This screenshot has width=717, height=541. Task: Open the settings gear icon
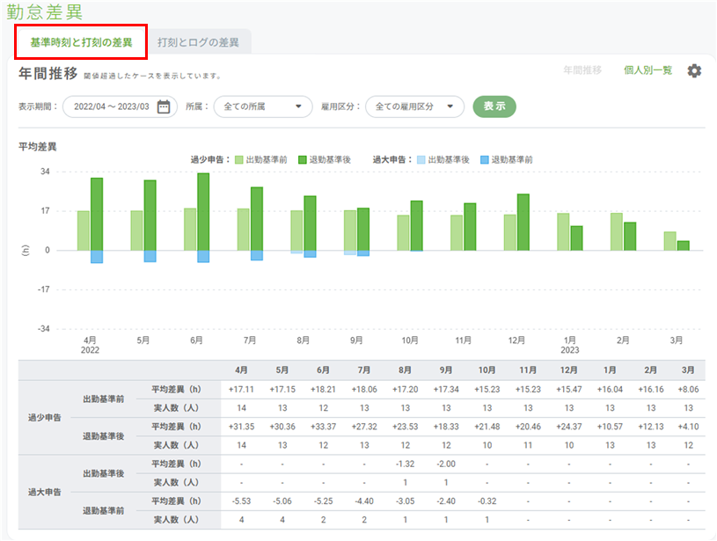tap(694, 71)
